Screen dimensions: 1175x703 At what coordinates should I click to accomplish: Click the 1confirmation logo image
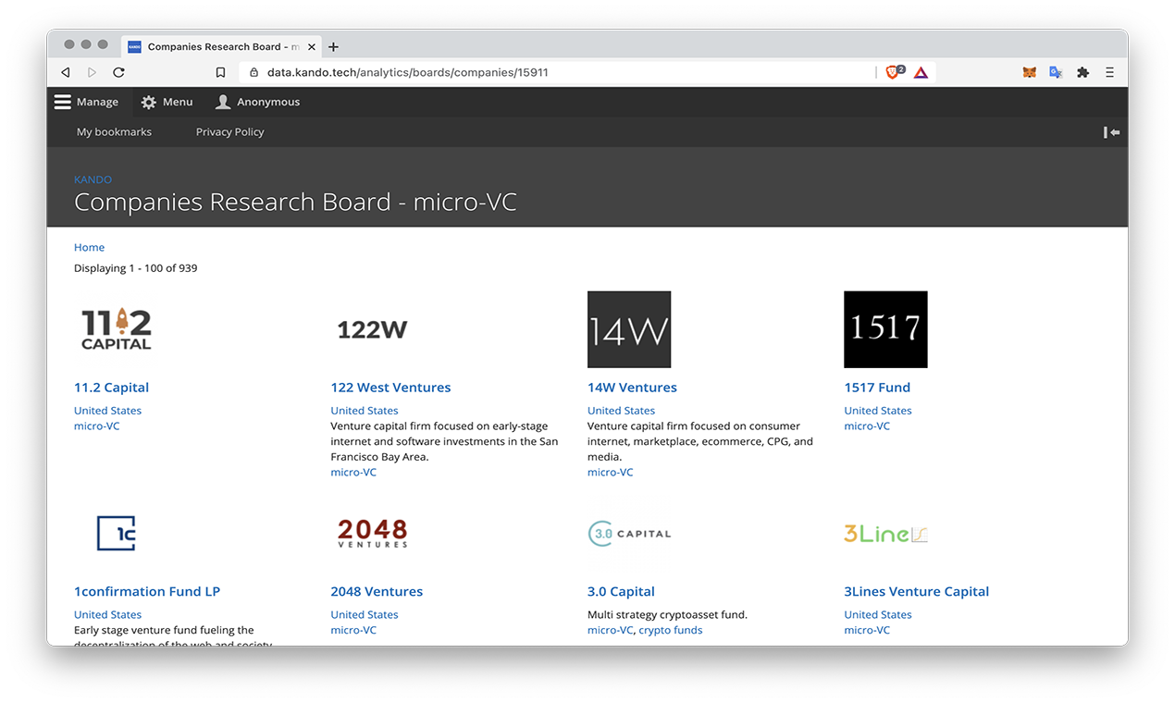[x=116, y=534]
